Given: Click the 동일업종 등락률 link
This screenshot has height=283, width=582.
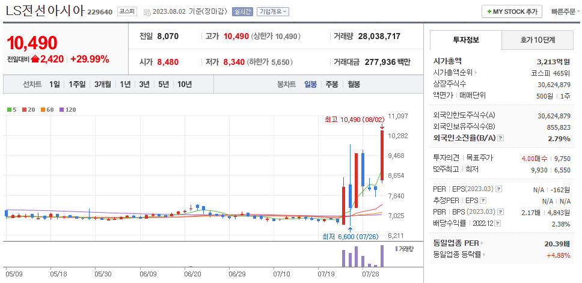Looking at the screenshot, I should coord(457,254).
